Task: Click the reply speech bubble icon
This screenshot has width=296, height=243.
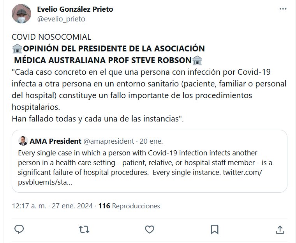Action: click(19, 229)
